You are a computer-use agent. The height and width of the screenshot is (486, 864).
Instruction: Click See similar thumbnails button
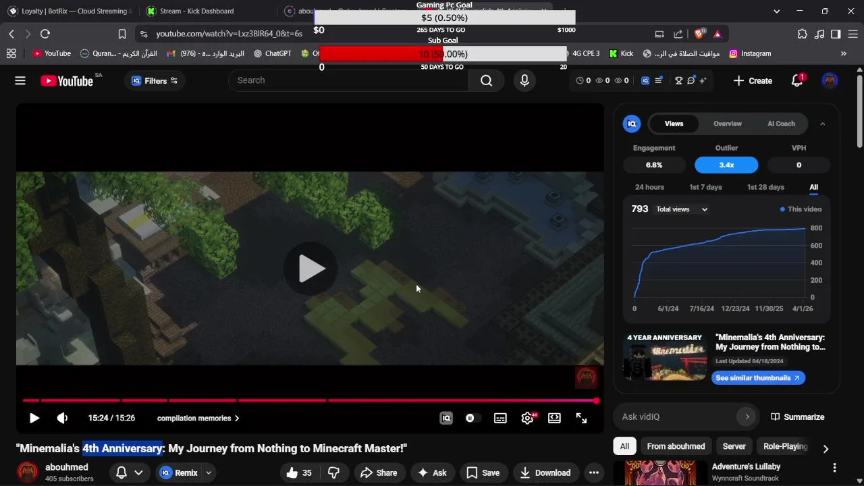click(x=758, y=378)
